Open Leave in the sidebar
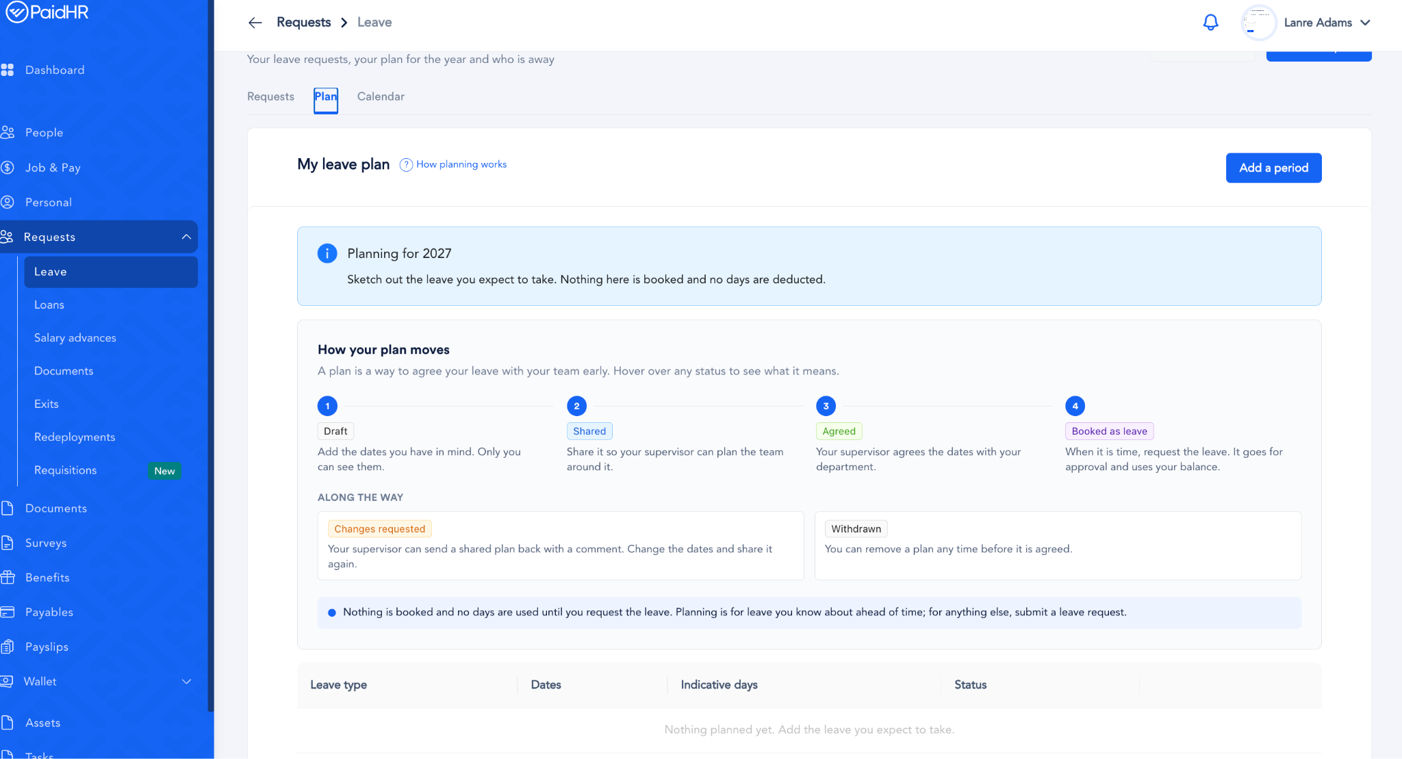The image size is (1402, 759). (x=111, y=272)
